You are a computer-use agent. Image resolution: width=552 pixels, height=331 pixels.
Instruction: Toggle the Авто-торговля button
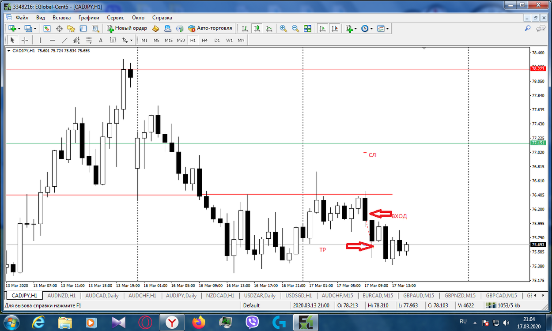[x=210, y=28]
